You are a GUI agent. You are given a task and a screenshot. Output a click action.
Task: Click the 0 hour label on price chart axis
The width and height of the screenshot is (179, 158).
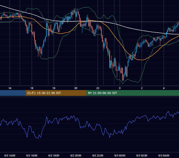[120, 88]
